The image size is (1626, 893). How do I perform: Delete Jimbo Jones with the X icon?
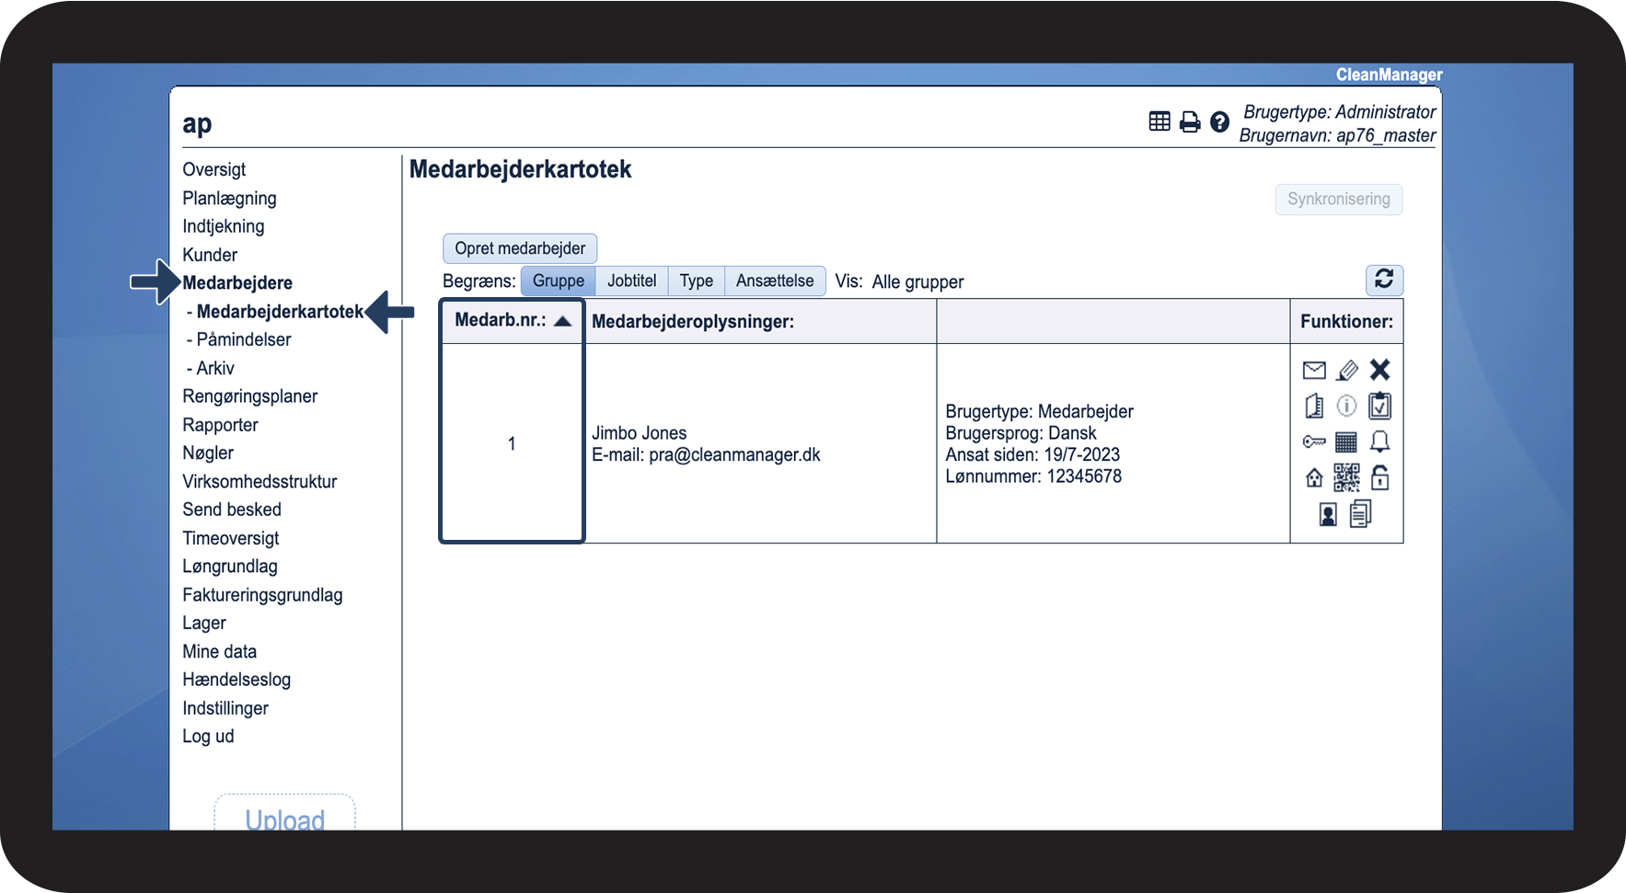[1379, 370]
